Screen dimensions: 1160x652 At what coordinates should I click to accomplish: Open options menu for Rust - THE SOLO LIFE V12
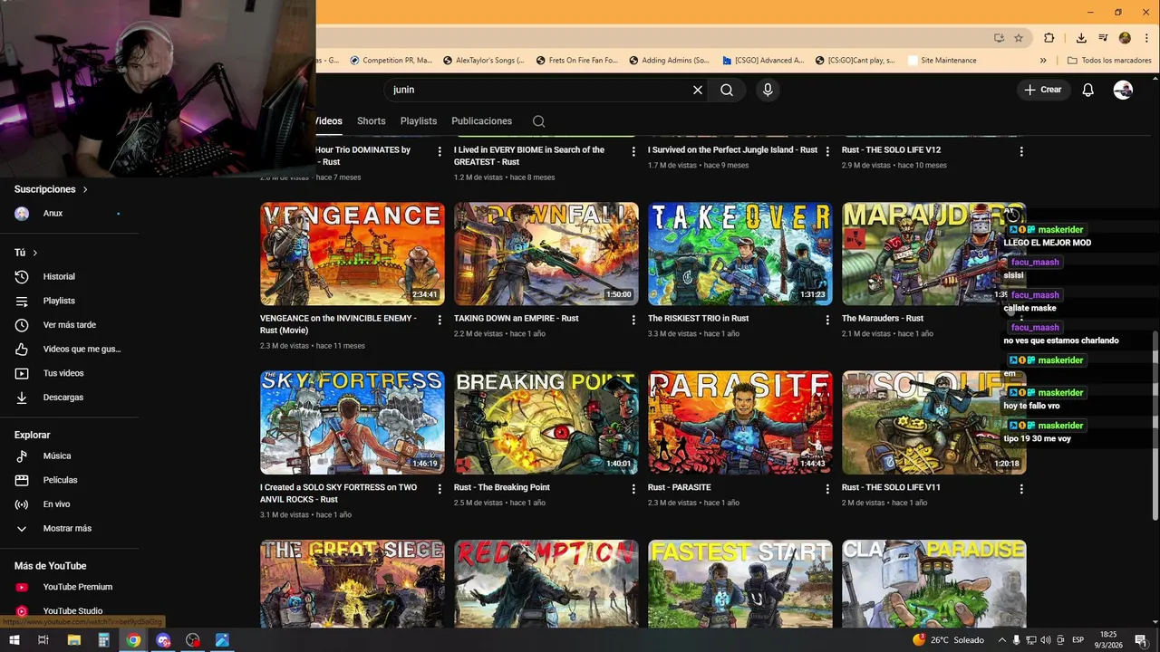point(1021,151)
